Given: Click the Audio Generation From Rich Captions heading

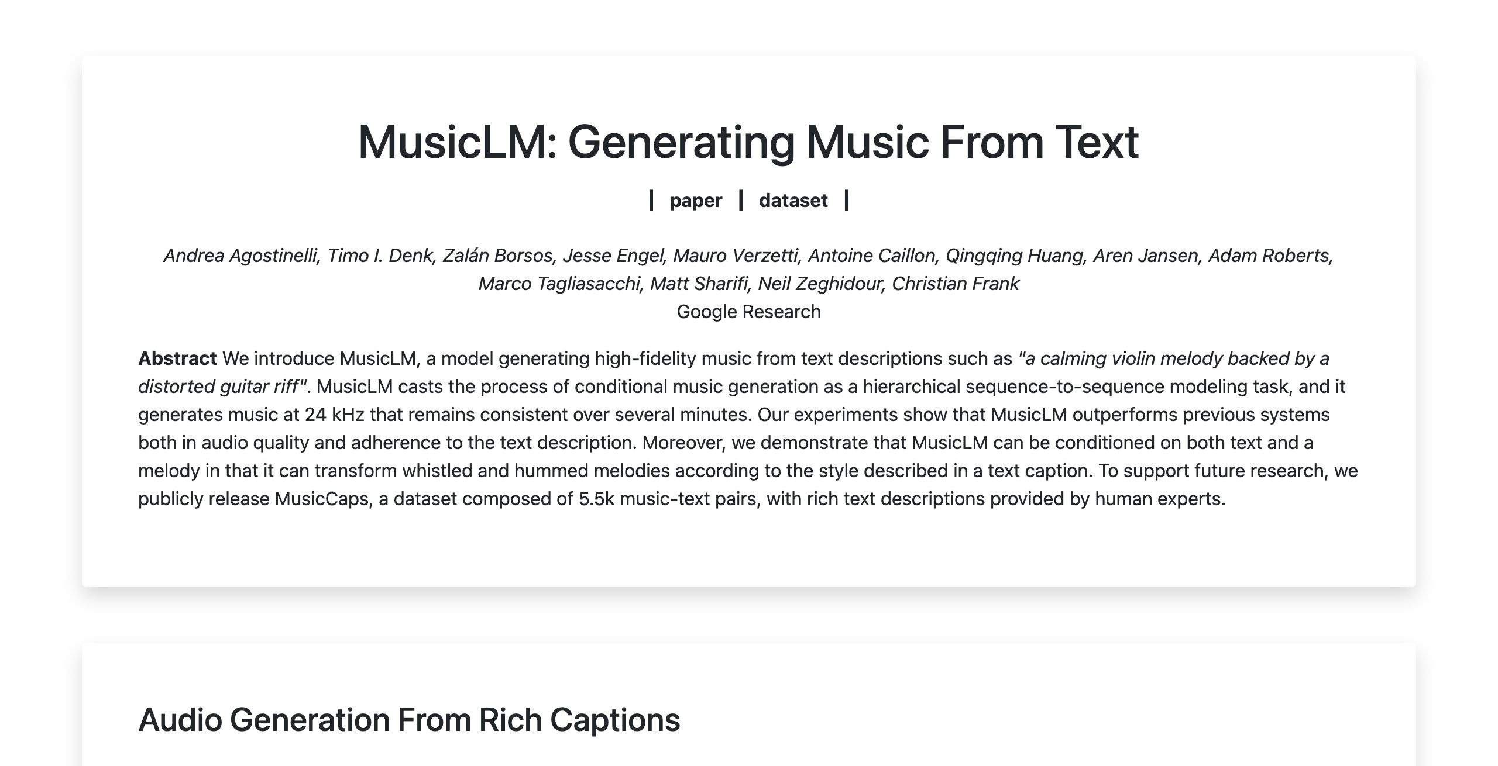Looking at the screenshot, I should pyautogui.click(x=409, y=719).
